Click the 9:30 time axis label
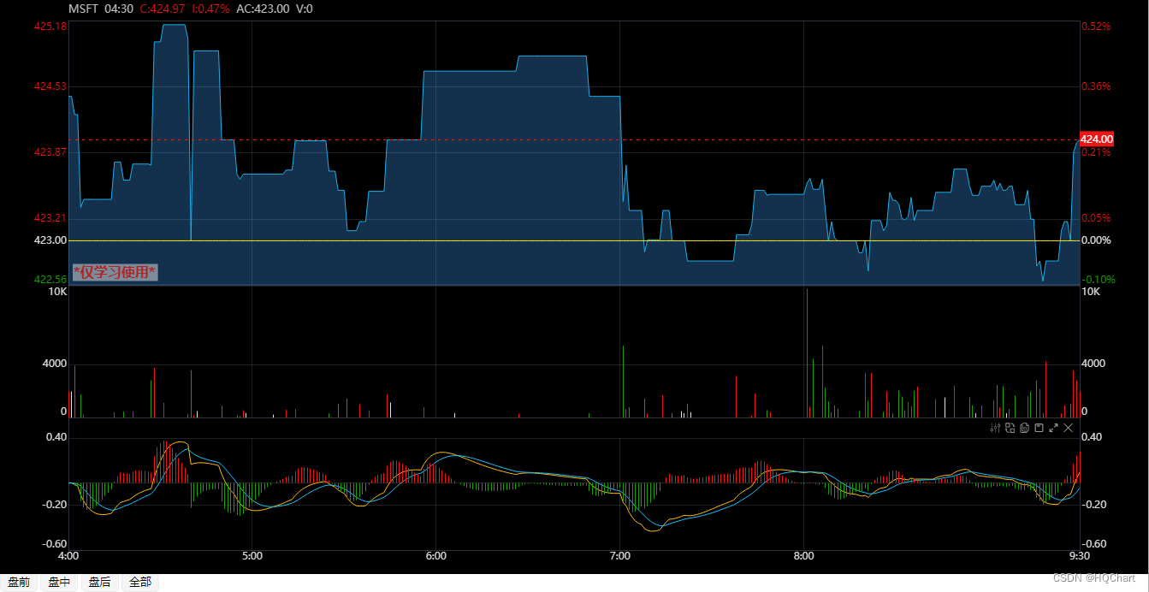The width and height of the screenshot is (1149, 592). tap(1080, 556)
